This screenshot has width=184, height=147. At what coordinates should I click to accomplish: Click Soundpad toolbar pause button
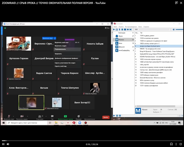pos(122,29)
